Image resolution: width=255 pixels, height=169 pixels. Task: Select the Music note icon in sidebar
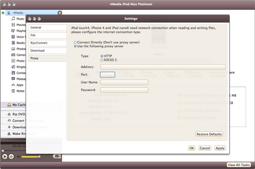[x=13, y=19]
